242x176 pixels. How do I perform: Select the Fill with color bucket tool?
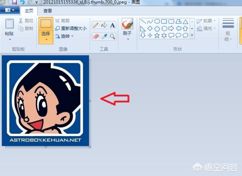(104, 25)
